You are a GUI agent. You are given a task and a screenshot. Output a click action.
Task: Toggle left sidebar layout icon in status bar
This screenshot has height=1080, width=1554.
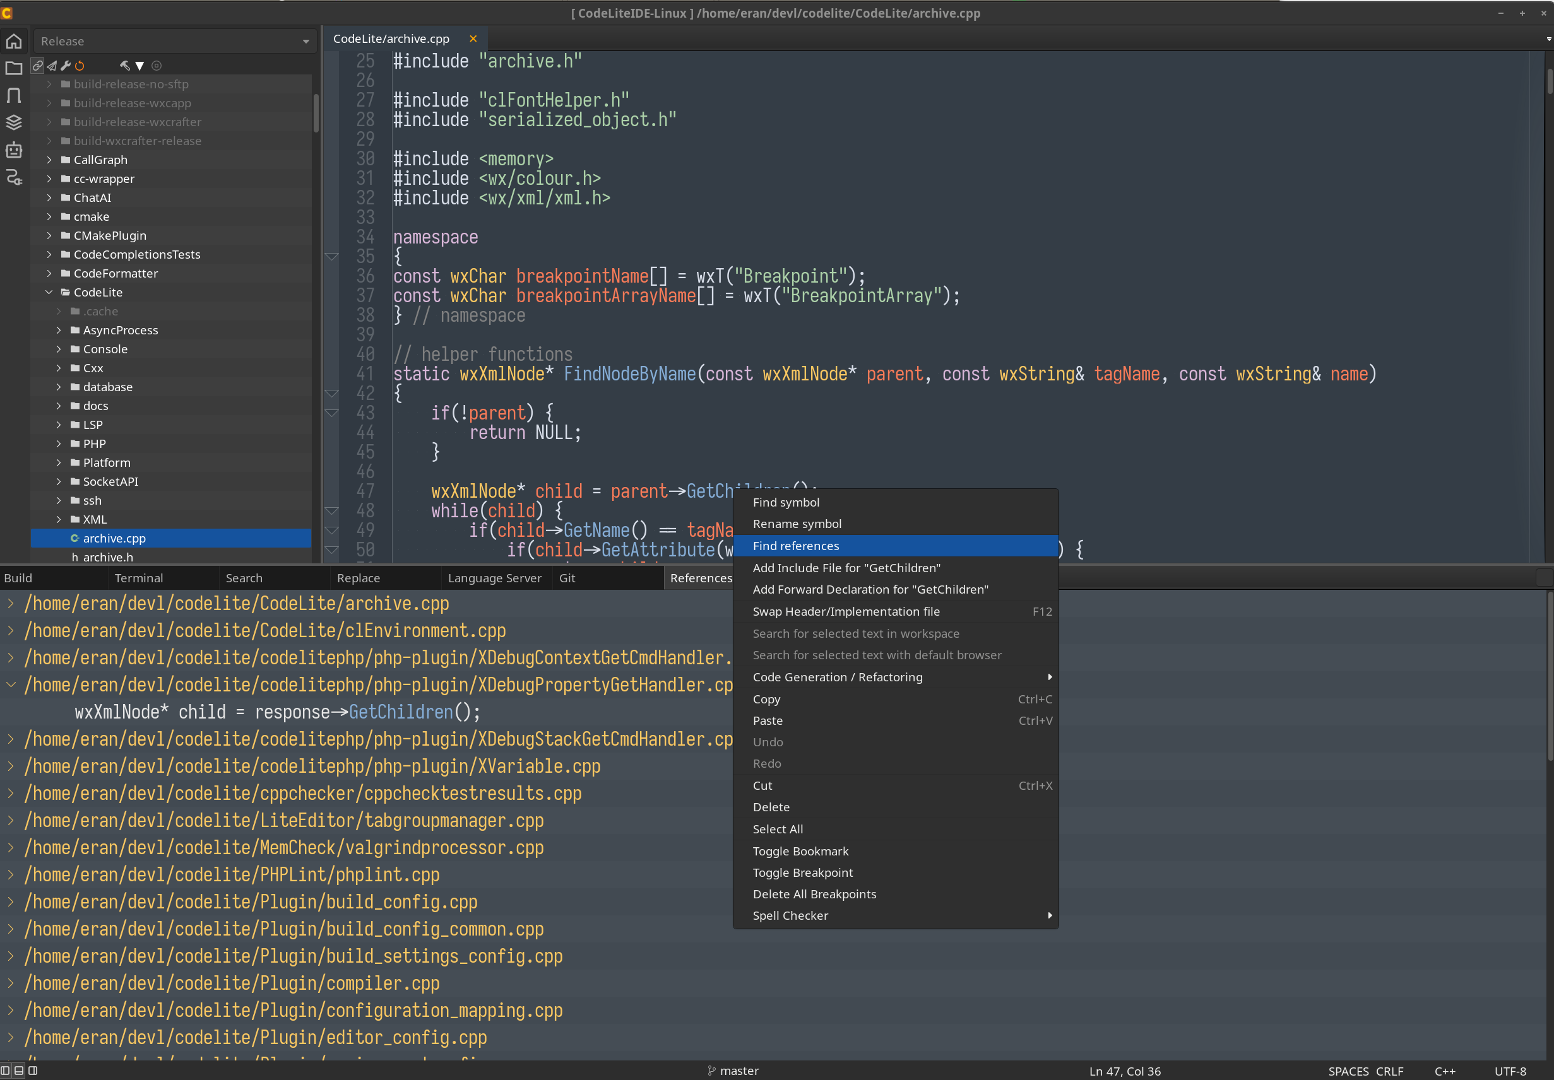[6, 1071]
